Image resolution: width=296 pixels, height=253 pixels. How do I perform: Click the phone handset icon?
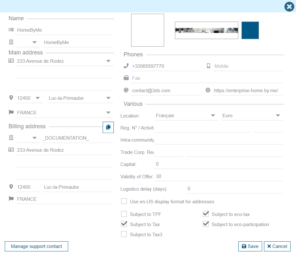(x=126, y=66)
